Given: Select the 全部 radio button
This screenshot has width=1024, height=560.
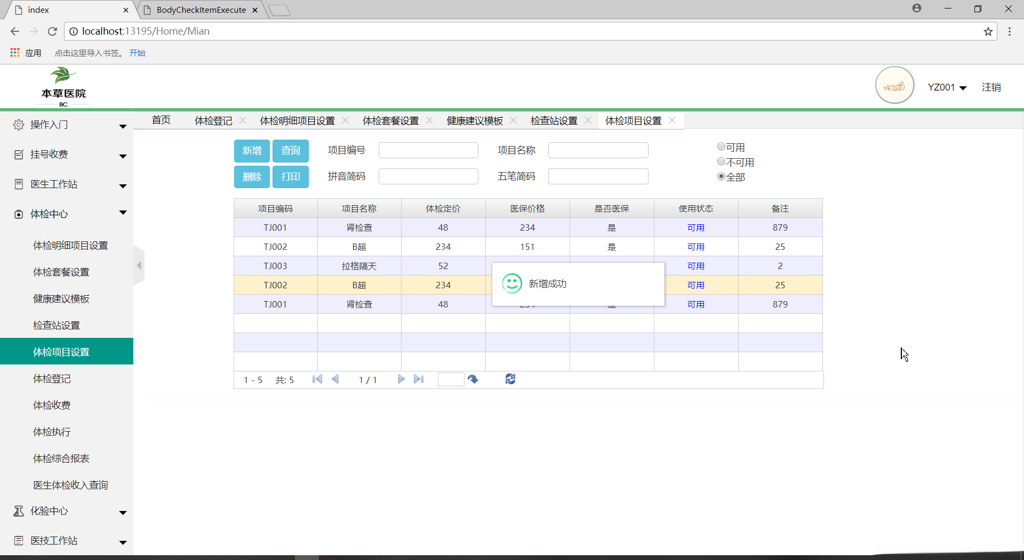Looking at the screenshot, I should tap(721, 176).
